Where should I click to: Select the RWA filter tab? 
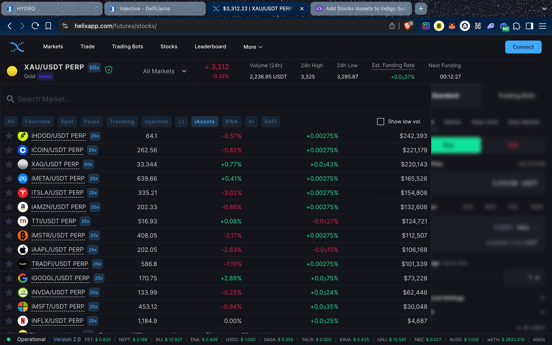(231, 122)
